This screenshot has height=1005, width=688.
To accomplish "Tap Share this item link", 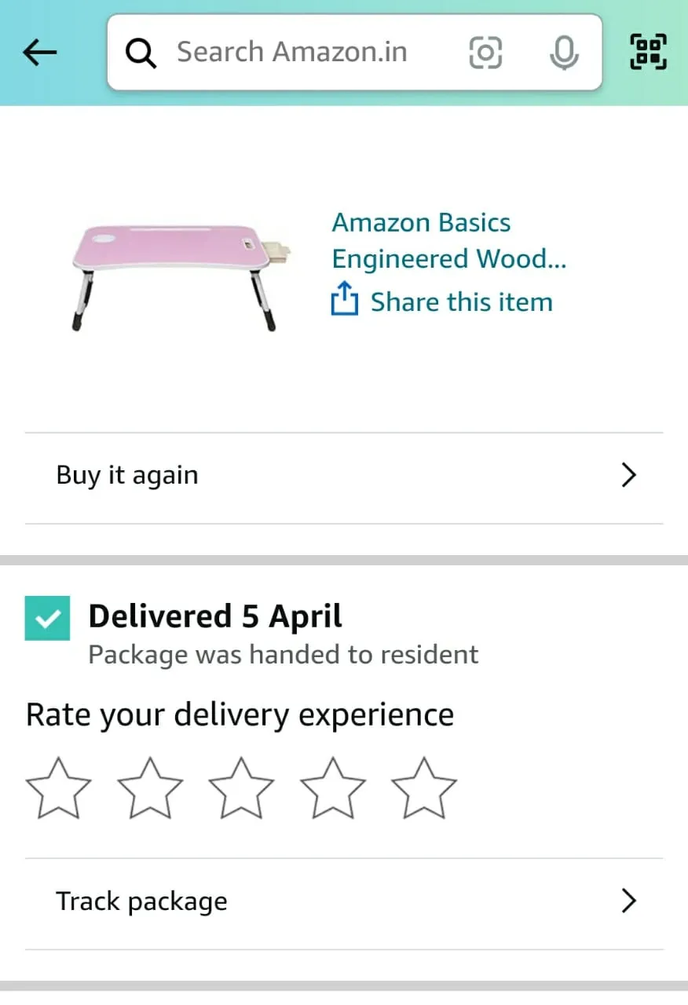I will [461, 302].
